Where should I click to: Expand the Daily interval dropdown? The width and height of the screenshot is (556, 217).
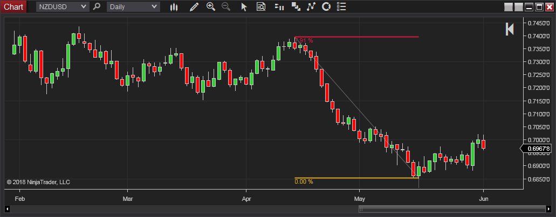(x=155, y=7)
